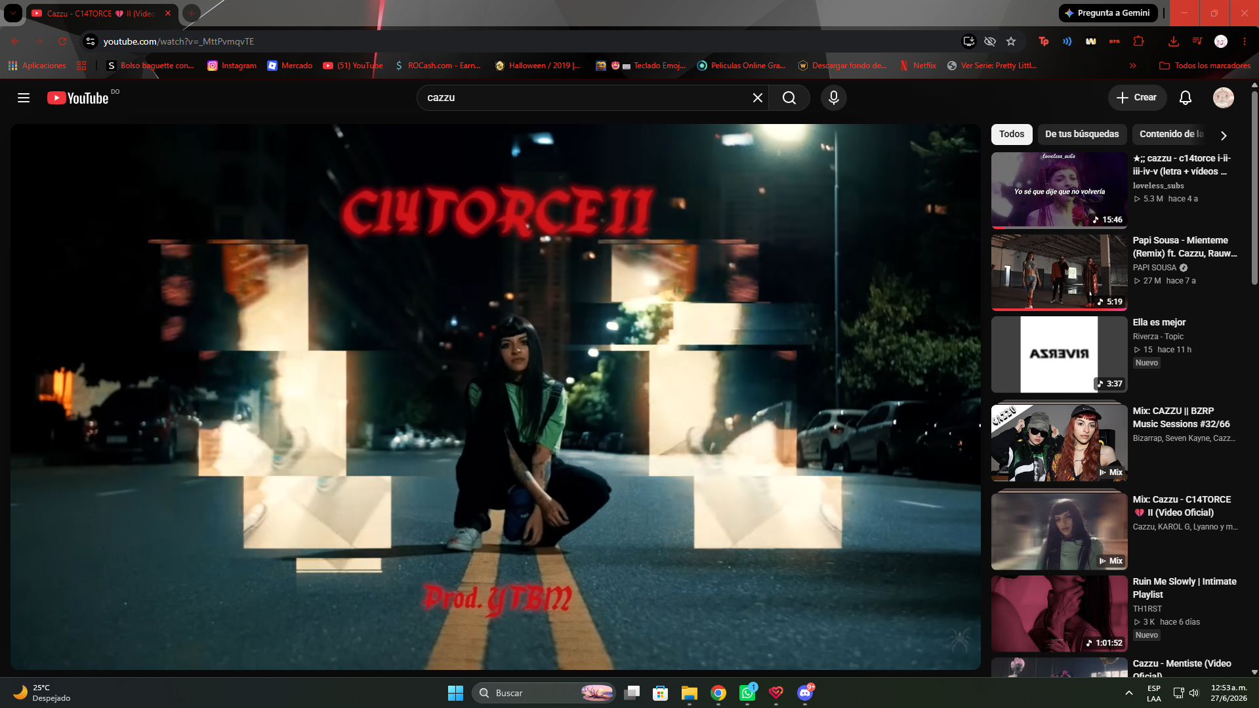Click the Pregunta a Gemini button
1259x708 pixels.
click(x=1107, y=13)
